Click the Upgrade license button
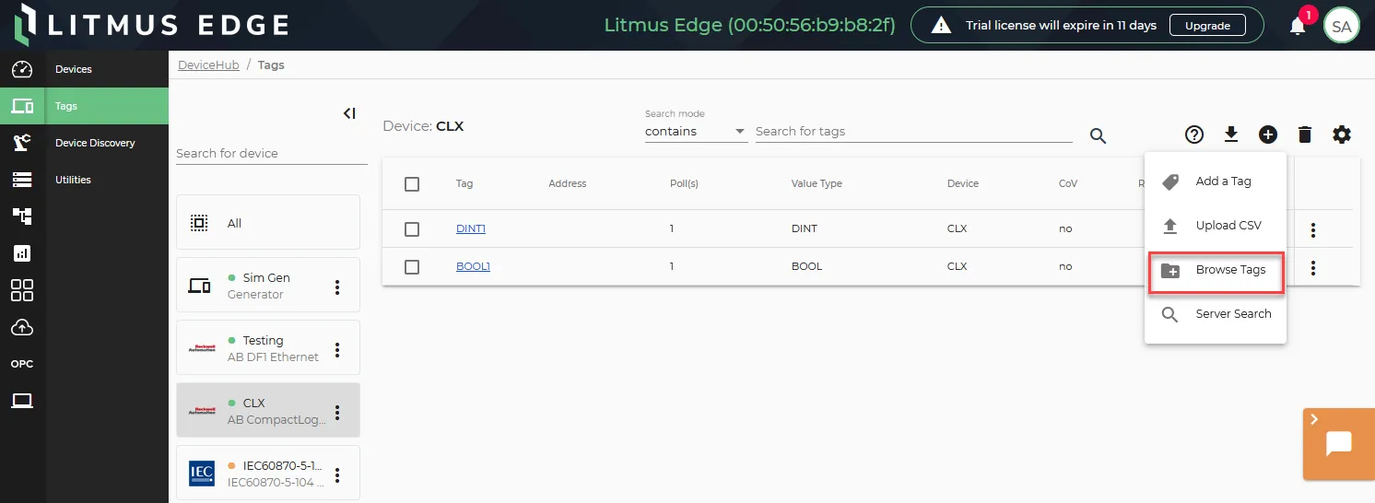 1207,26
